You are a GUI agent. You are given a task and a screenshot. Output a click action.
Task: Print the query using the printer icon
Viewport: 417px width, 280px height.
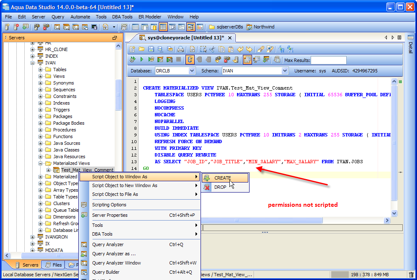[180, 49]
